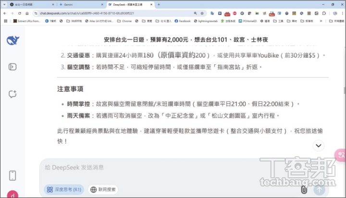Click the 注意事項 heading
346x198 pixels.
click(70, 89)
